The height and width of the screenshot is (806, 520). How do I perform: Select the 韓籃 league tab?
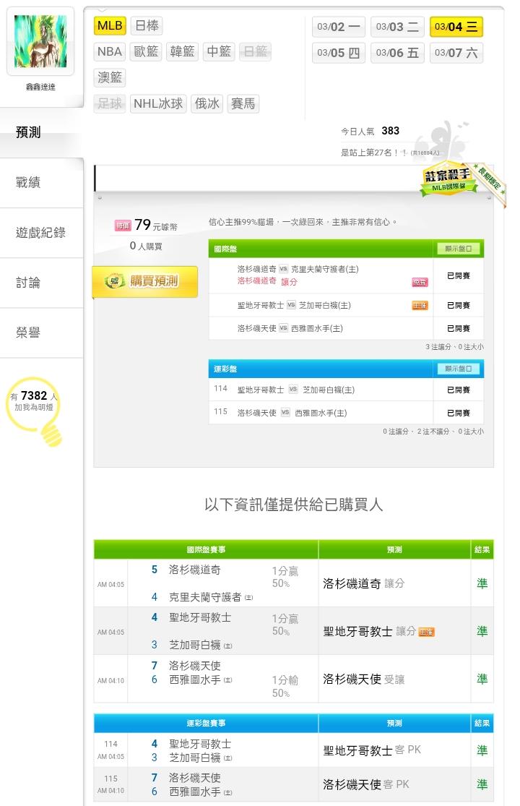pyautogui.click(x=182, y=52)
